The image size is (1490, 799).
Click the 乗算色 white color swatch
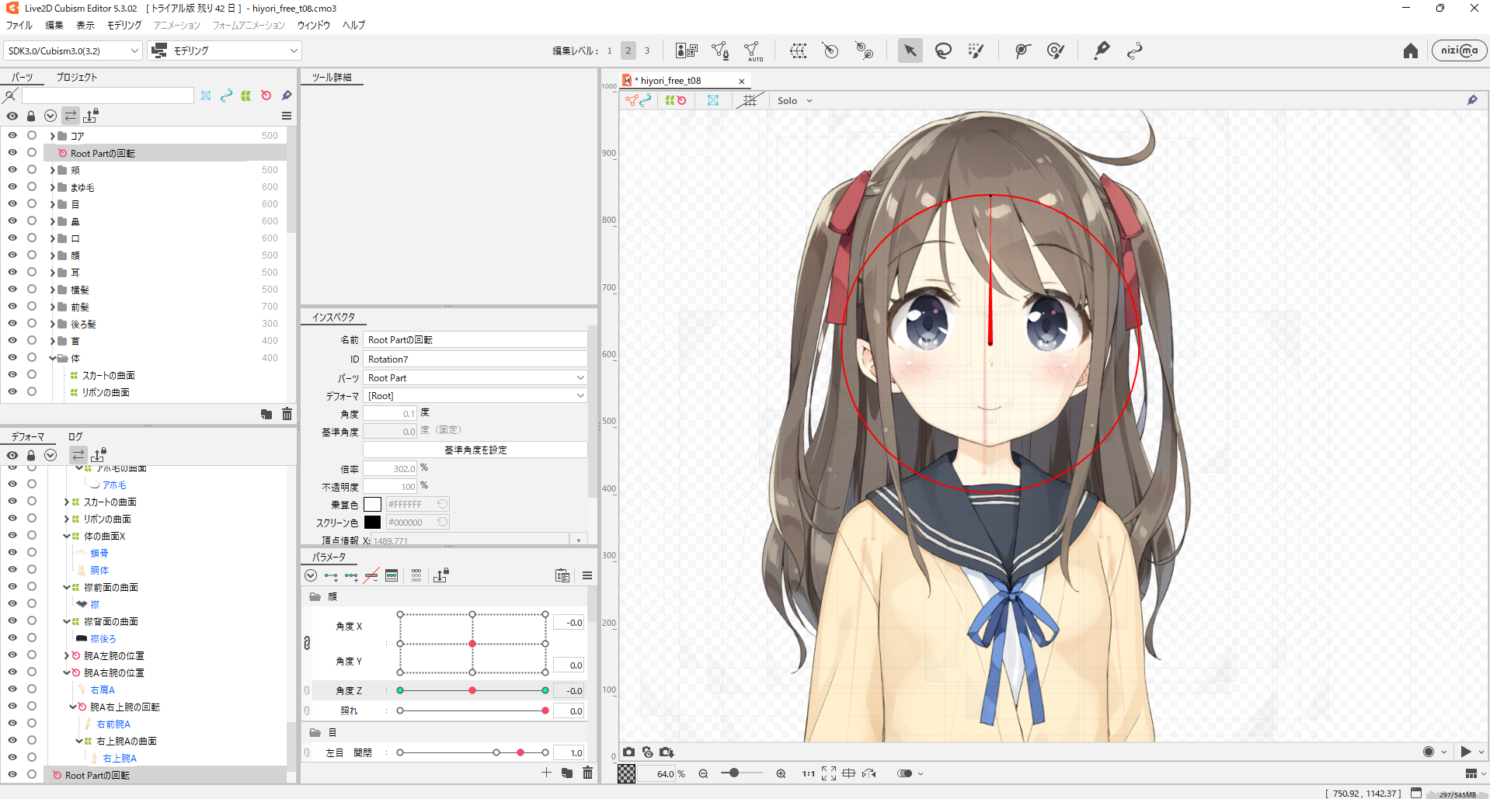tap(373, 505)
